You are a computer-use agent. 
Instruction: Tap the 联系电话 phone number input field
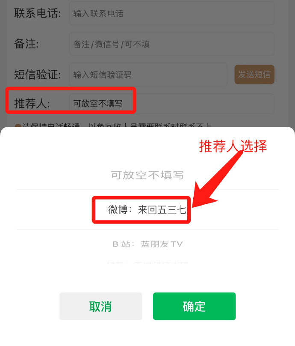coord(171,13)
